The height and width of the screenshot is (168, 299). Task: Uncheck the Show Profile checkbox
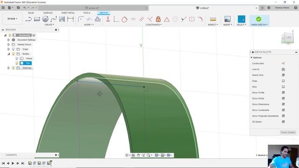(x=284, y=92)
